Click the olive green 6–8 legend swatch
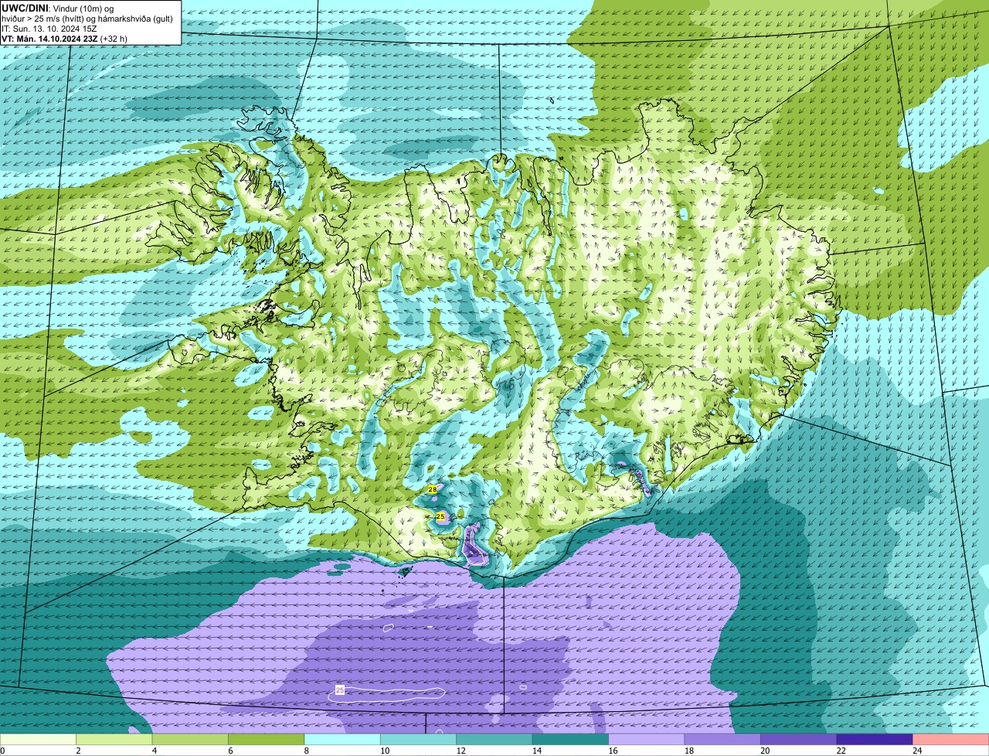Screen dimensions: 989x756 tap(267, 740)
